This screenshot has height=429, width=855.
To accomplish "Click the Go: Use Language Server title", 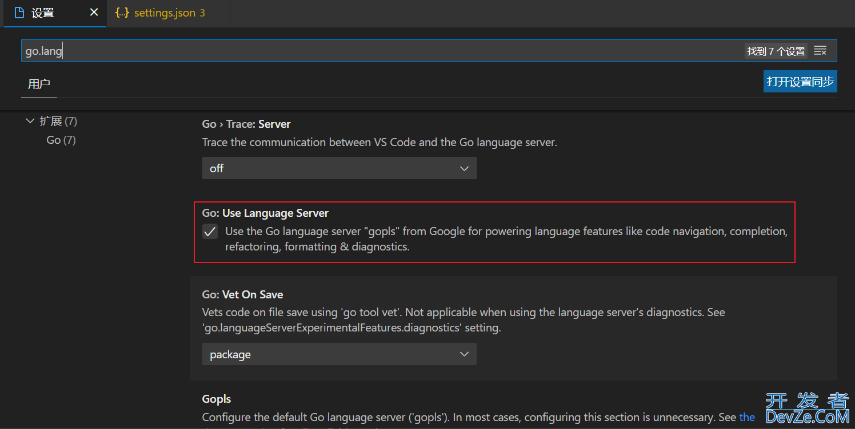I will (x=265, y=213).
